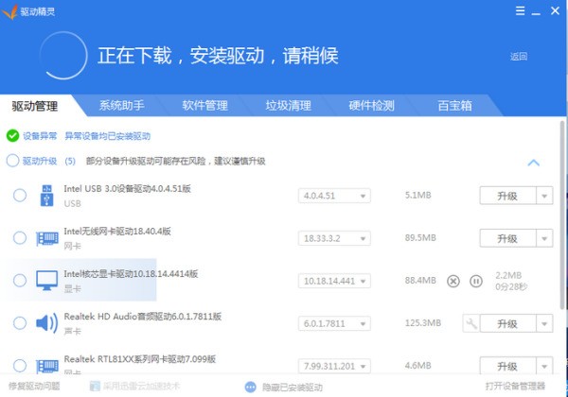This screenshot has height=397, width=568.
Task: Click the Intel无线网卡 network card icon
Action: click(x=47, y=238)
